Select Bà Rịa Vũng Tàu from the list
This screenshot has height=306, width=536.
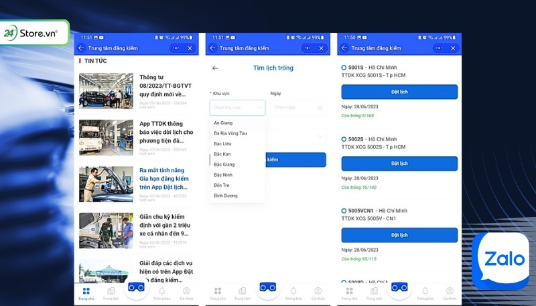point(238,133)
